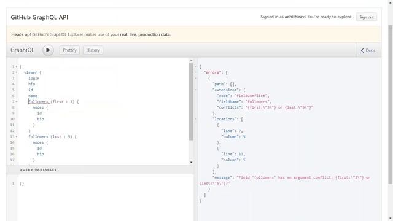Click the "bio" field on line 4
Screen dimensions: 393x221
[x=31, y=84]
